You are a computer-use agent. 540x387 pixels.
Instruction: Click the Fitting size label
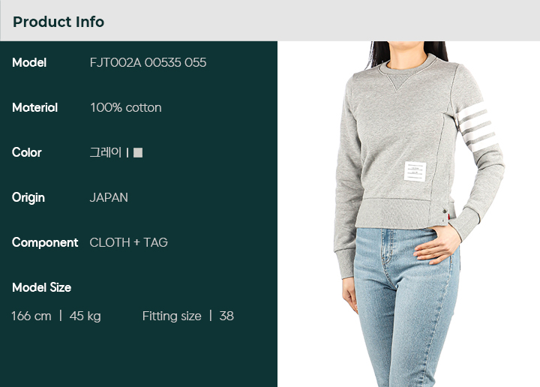pyautogui.click(x=172, y=316)
